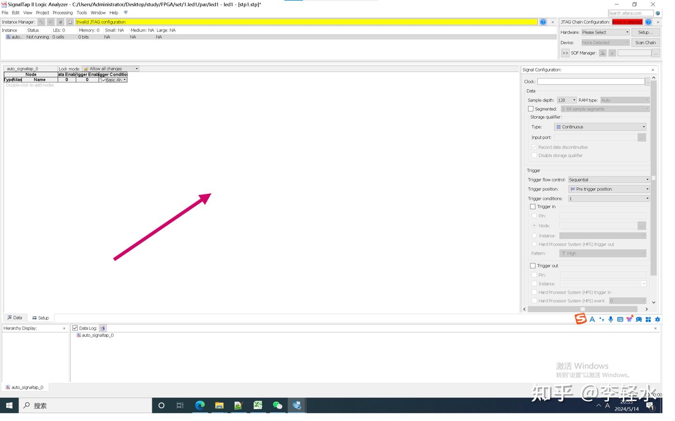Open the Trigger flow control dropdown

[x=609, y=180]
